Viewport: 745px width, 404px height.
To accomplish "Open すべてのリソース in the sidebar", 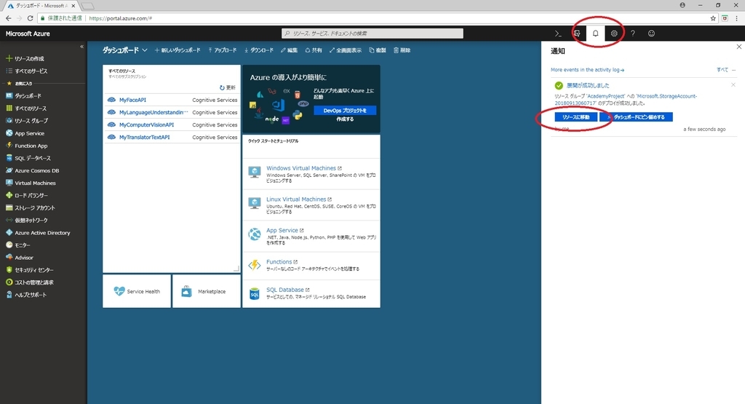I will pyautogui.click(x=26, y=108).
